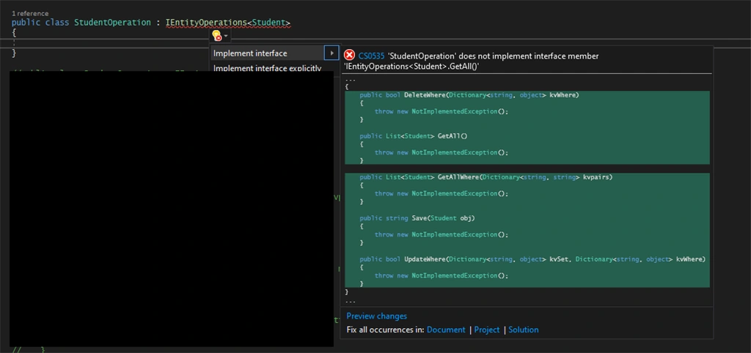751x353 pixels.
Task: Click the lightbulb quick actions icon
Action: tap(217, 36)
